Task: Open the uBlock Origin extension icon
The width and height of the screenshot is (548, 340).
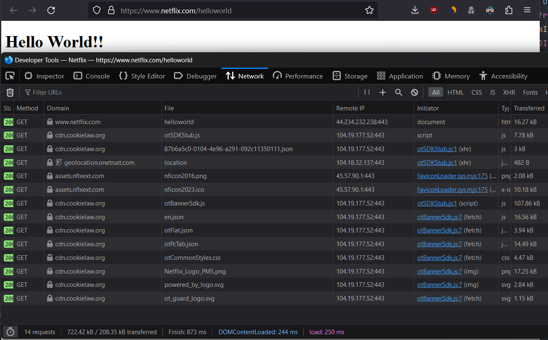Action: [x=434, y=10]
